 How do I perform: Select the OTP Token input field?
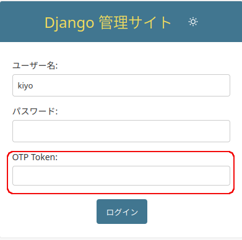click(x=121, y=176)
